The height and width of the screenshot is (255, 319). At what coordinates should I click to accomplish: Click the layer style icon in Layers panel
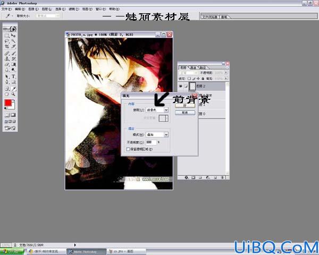pyautogui.click(x=186, y=177)
